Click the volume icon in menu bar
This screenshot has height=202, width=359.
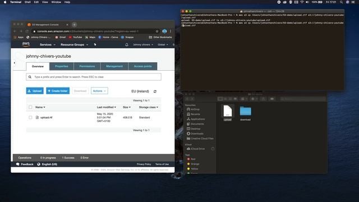307,2
